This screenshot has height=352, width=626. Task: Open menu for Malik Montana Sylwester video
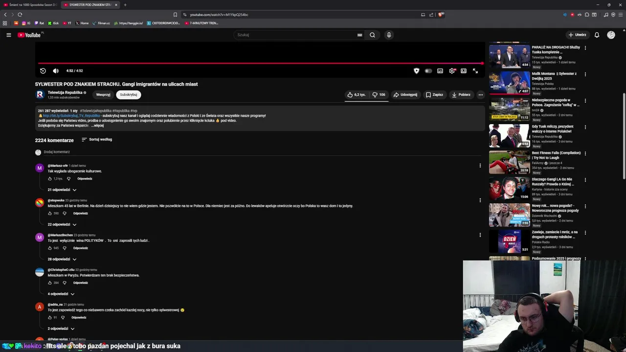pos(585,74)
